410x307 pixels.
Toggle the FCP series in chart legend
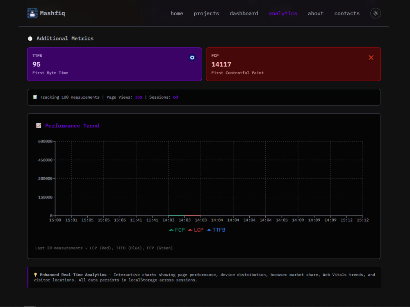(177, 230)
